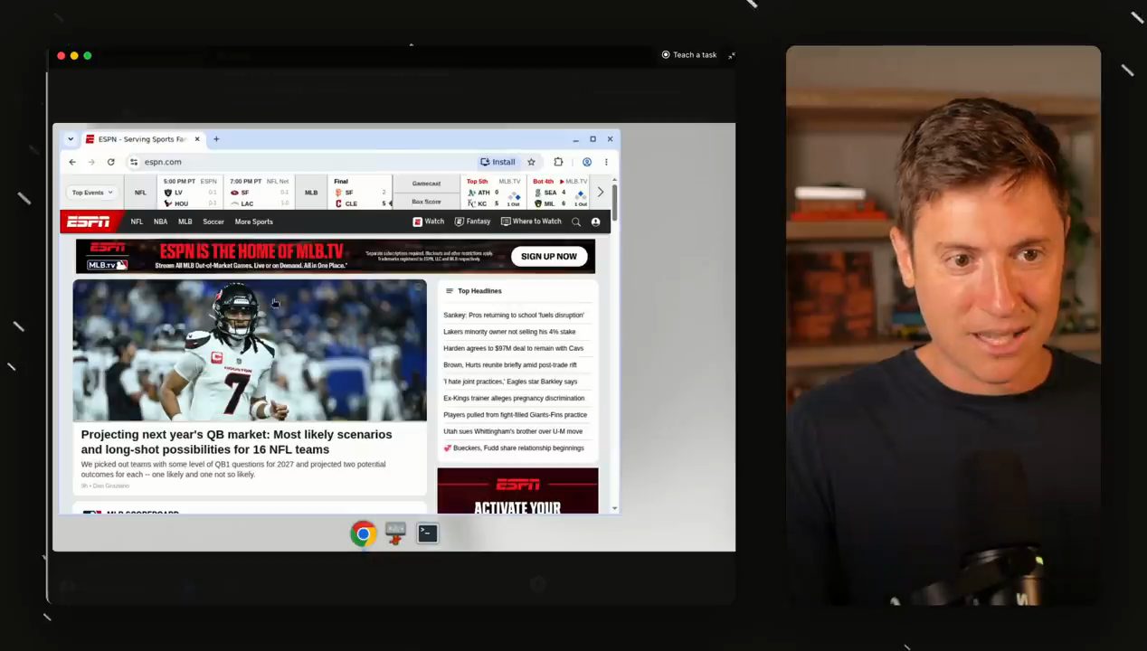Open the SF vs LAC game card
The image size is (1147, 651).
click(x=259, y=193)
